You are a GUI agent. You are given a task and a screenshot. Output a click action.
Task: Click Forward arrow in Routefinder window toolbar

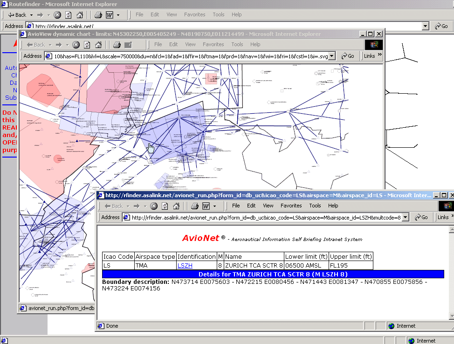tap(40, 15)
